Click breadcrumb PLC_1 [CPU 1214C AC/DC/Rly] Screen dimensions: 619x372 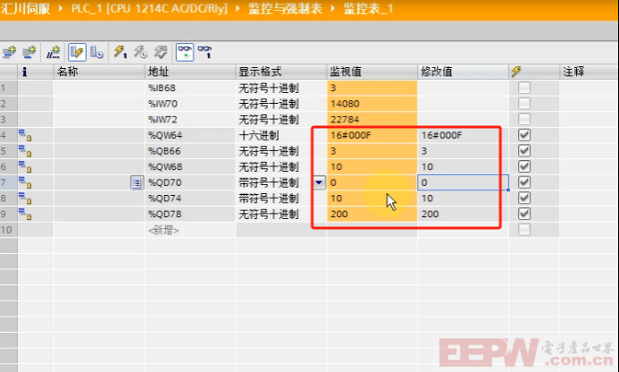pos(149,8)
